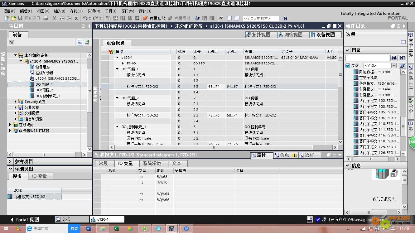Viewport: 415px width, 233px height.
Task: Select the 设备概览 tab
Action: 118,43
